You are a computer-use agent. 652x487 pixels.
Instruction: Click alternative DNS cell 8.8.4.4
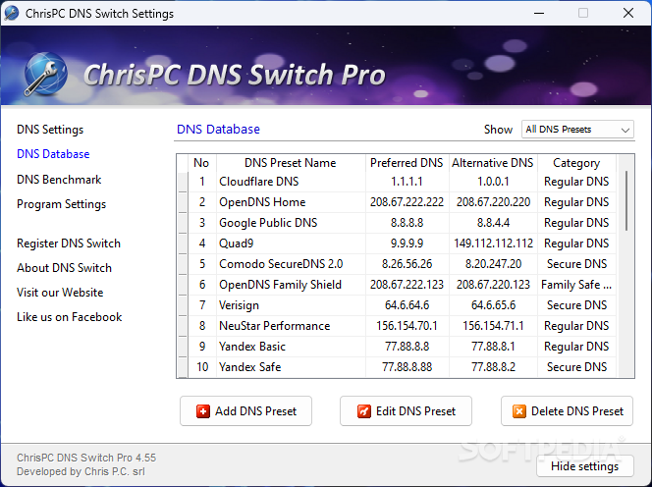tap(493, 223)
